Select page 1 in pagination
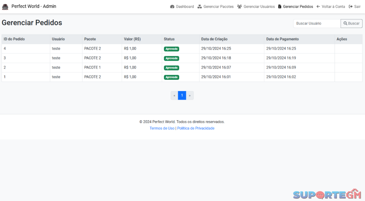 point(182,95)
